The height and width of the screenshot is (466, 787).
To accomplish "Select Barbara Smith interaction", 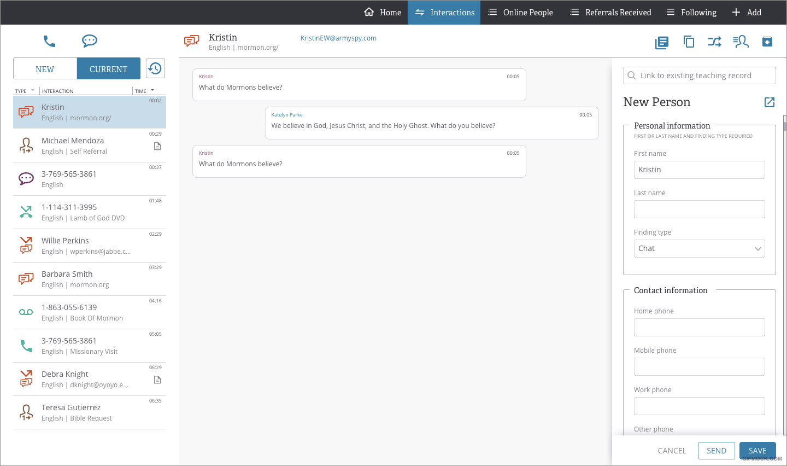I will point(90,279).
